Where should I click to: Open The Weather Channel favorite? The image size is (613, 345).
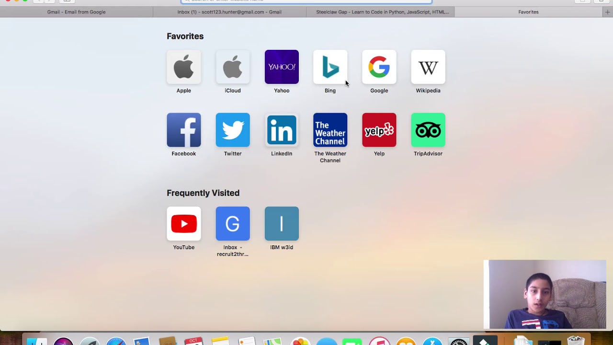[x=330, y=130]
